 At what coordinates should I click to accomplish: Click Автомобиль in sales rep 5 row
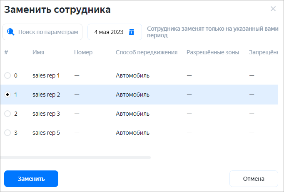tap(132, 133)
